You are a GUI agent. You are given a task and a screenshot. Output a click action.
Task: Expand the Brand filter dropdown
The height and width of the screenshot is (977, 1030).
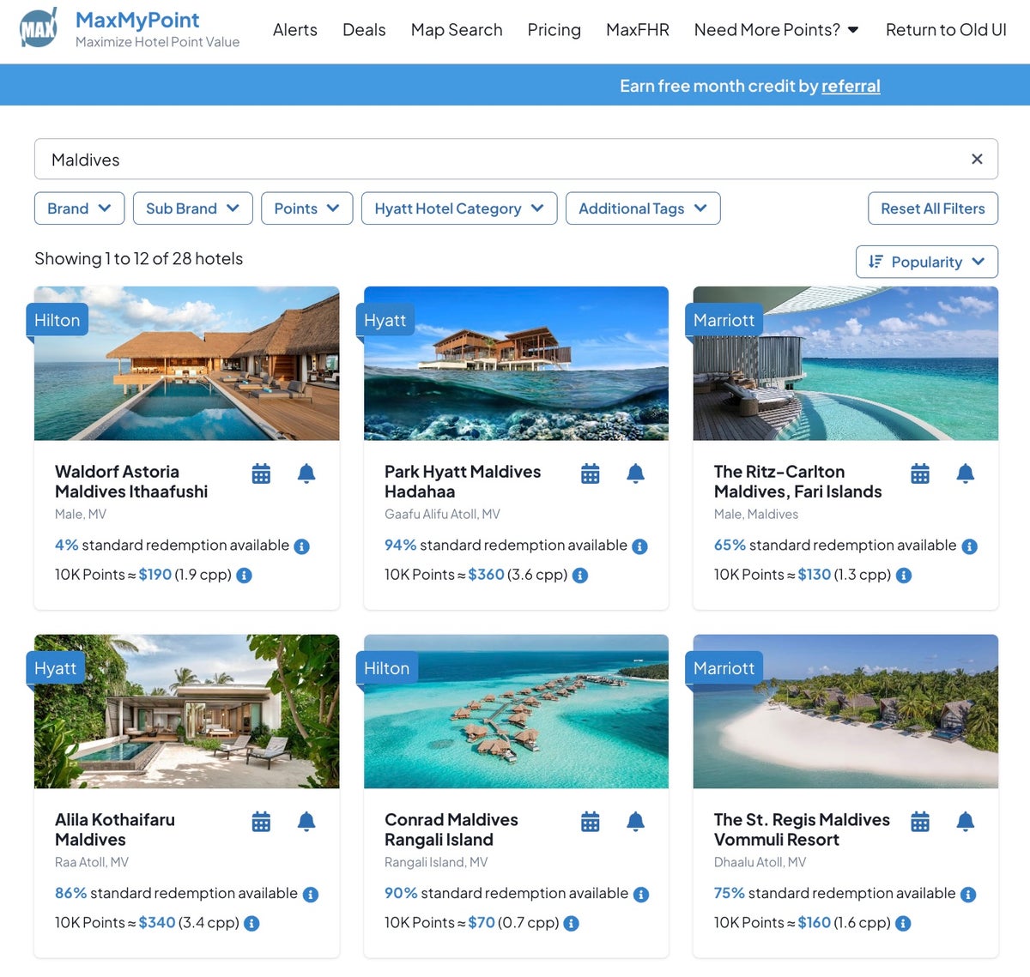coord(79,208)
